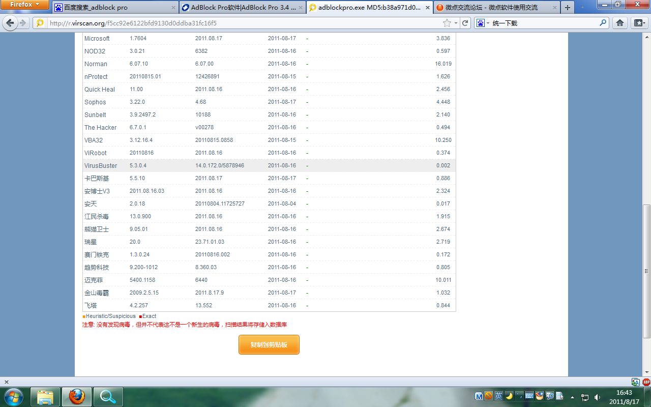The image size is (651, 407).
Task: Go to the Firefox home page
Action: pyautogui.click(x=619, y=23)
